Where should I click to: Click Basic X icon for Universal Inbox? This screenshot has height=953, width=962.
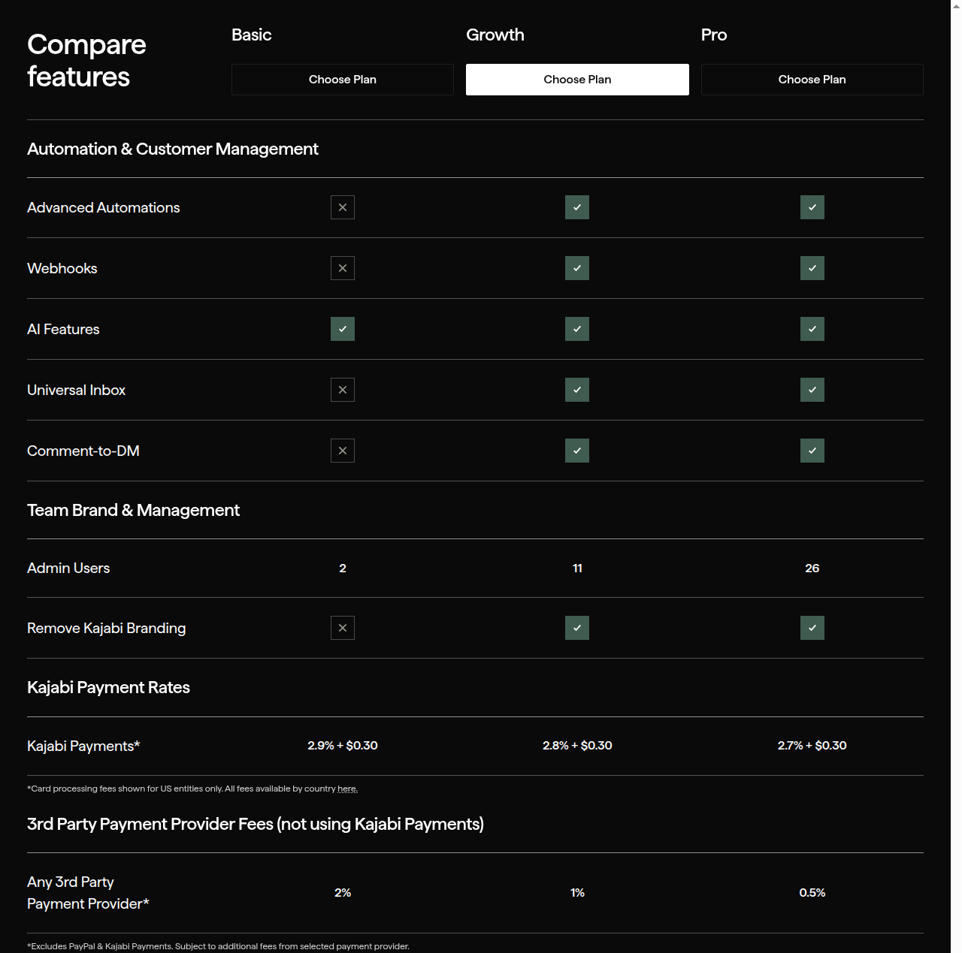click(343, 390)
